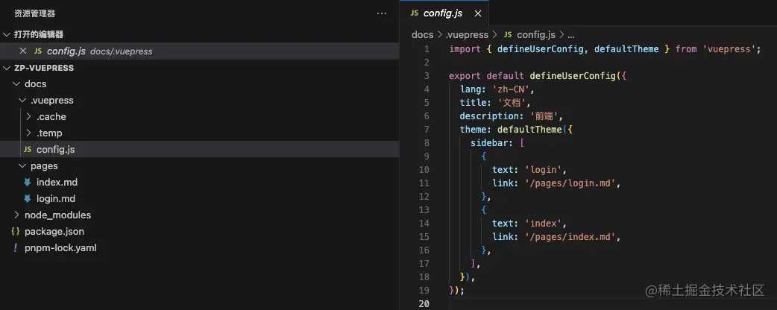The image size is (777, 310).
Task: Click line number 1 in the gutter
Action: click(427, 49)
